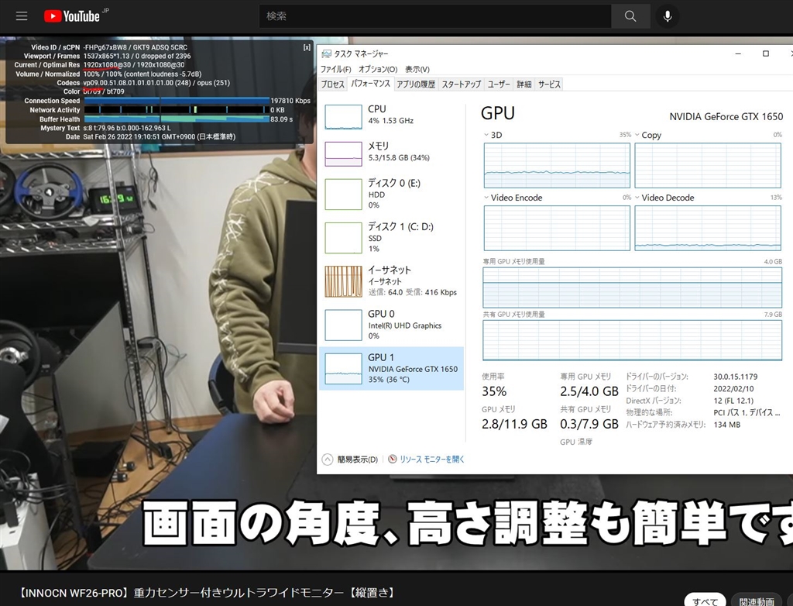Click the Ethernet mini graph thumbnail
This screenshot has width=793, height=606.
[343, 281]
